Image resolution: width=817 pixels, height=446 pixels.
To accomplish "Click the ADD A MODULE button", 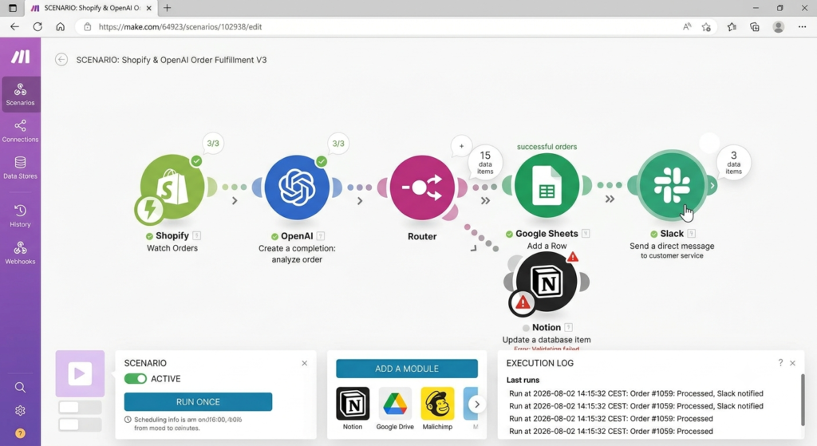I will 407,369.
